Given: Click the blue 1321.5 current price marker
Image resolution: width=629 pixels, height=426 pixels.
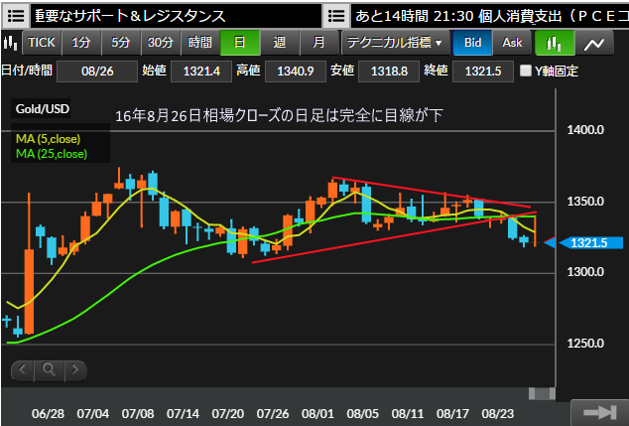Looking at the screenshot, I should (x=592, y=243).
